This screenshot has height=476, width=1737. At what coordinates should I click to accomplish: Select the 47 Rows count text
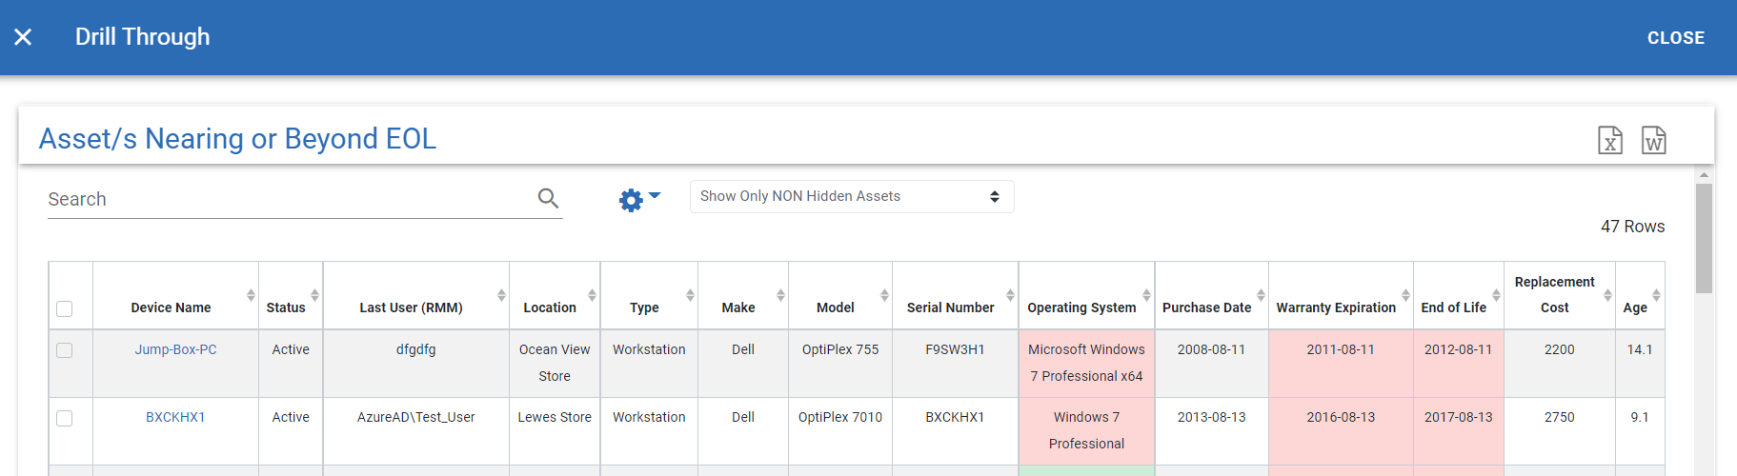click(1632, 227)
